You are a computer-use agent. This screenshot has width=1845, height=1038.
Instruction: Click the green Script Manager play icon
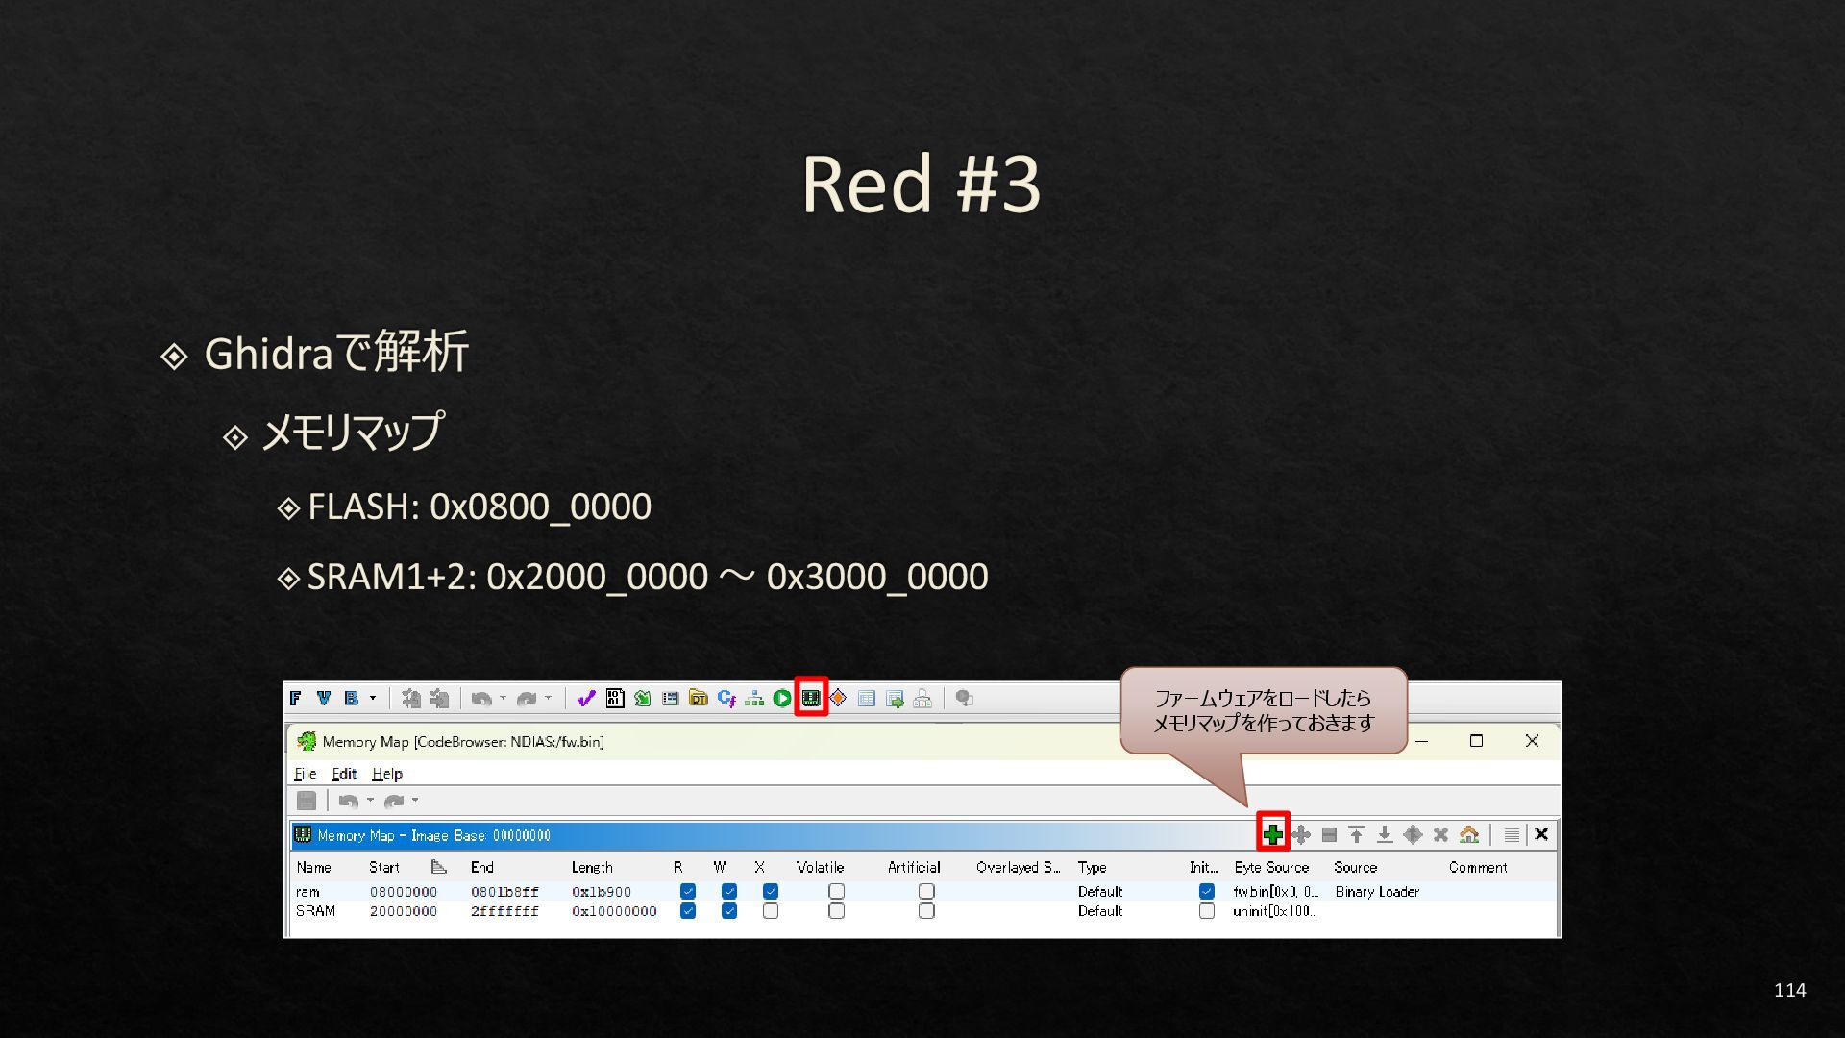(x=782, y=699)
